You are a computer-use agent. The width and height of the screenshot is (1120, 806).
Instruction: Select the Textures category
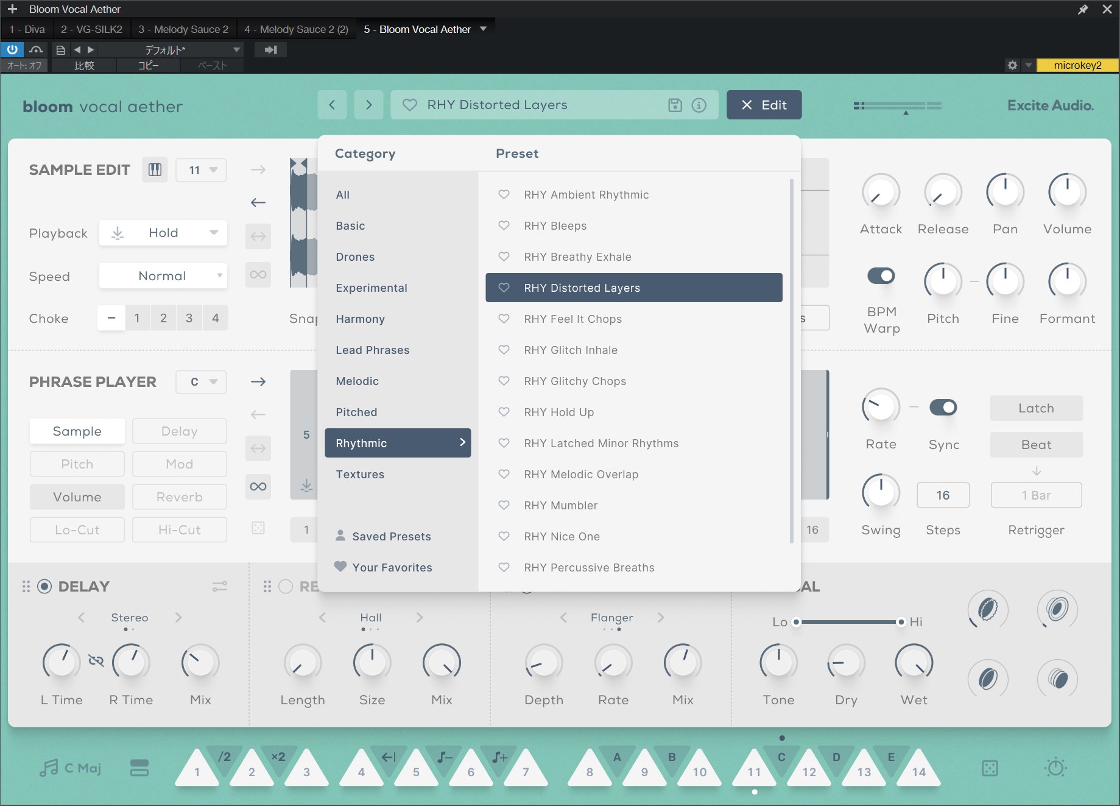(360, 475)
